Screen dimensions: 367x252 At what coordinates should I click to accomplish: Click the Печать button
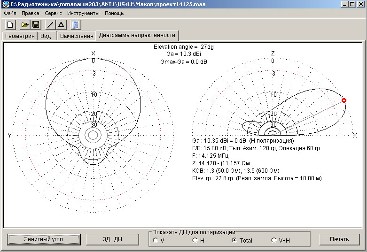[339, 239]
